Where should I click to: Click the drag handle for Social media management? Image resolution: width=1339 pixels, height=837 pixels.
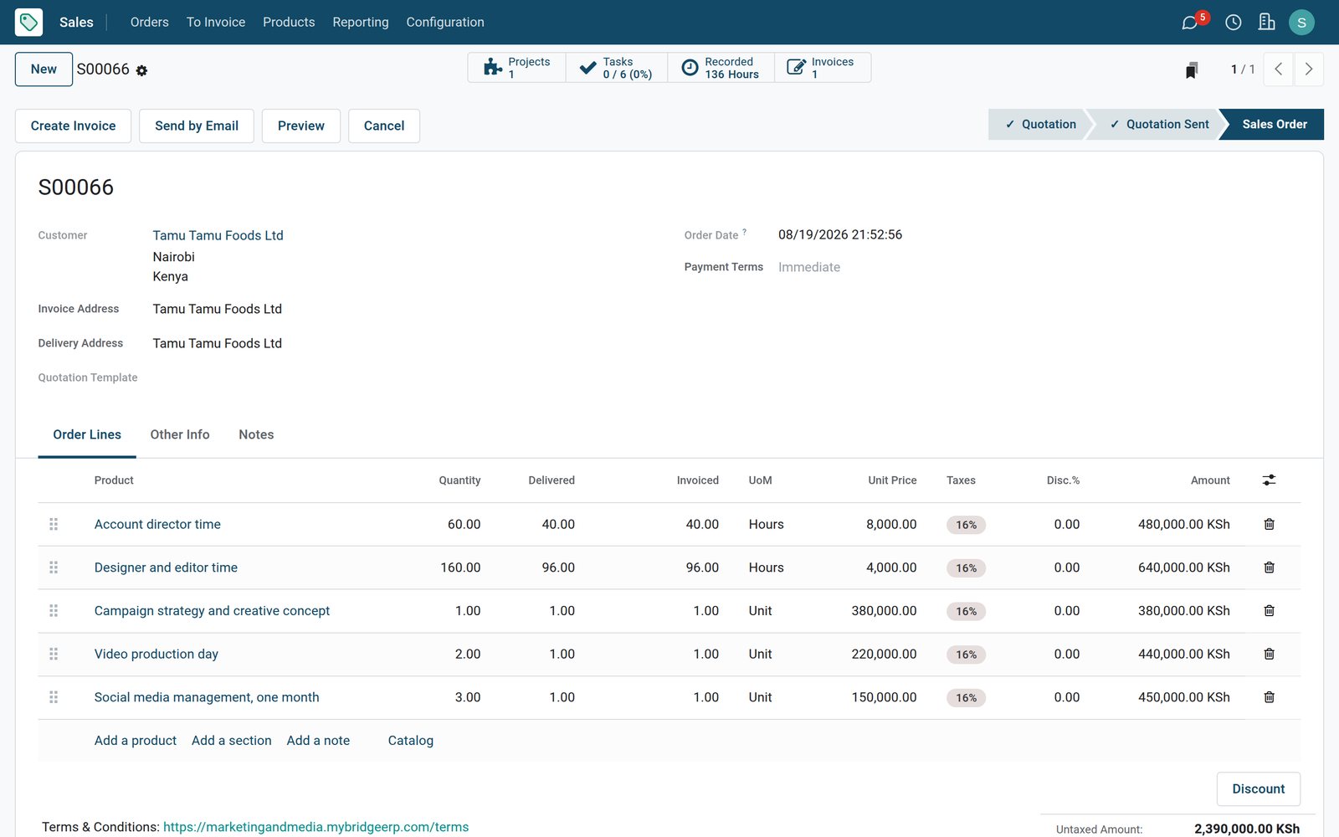pyautogui.click(x=54, y=697)
